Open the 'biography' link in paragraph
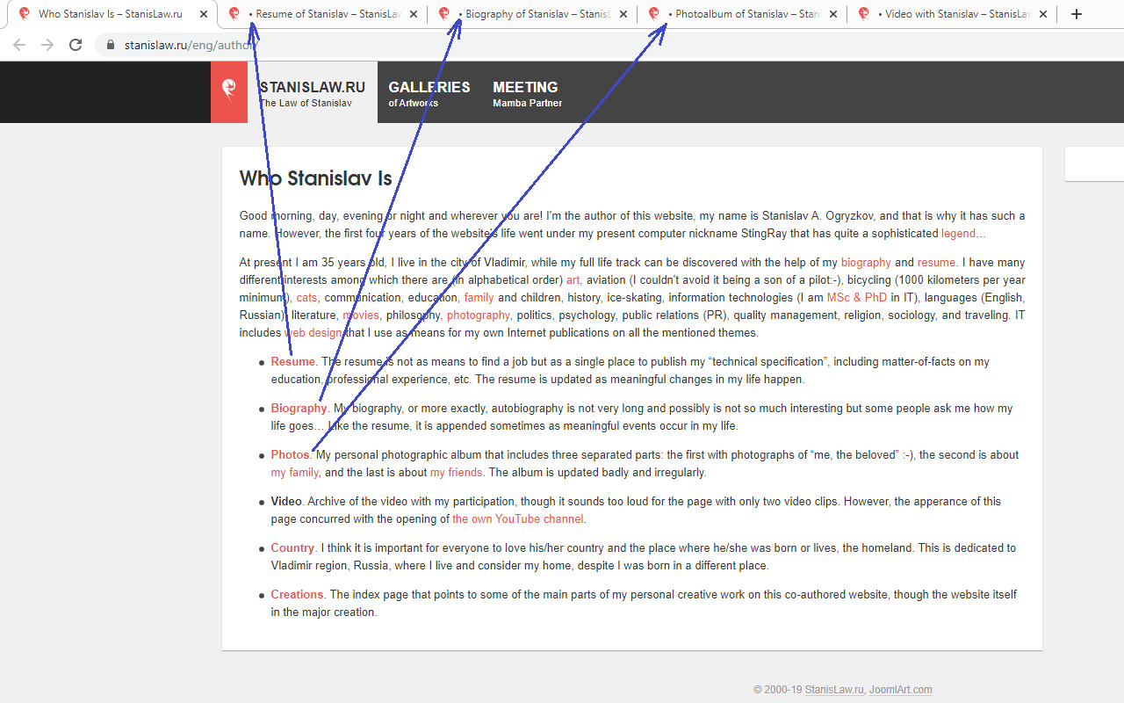1124x703 pixels. [866, 263]
